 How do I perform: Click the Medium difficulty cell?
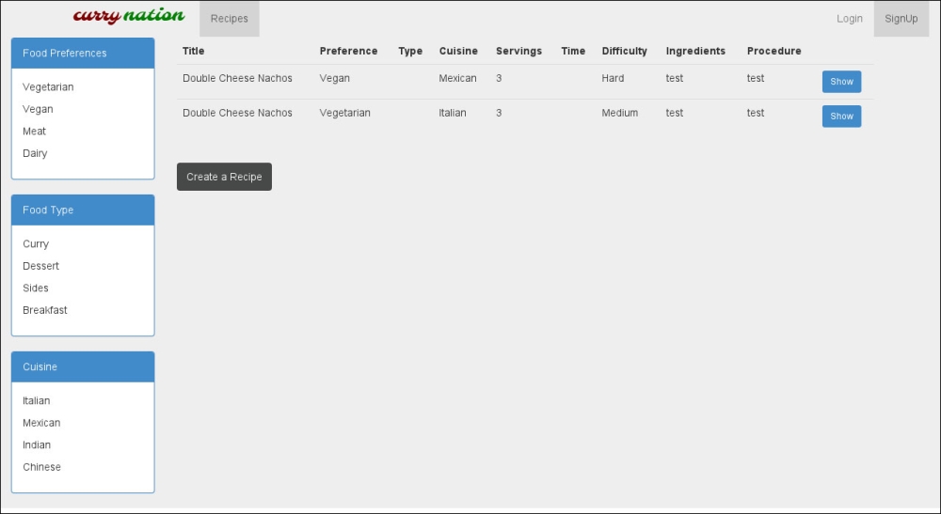click(x=619, y=113)
